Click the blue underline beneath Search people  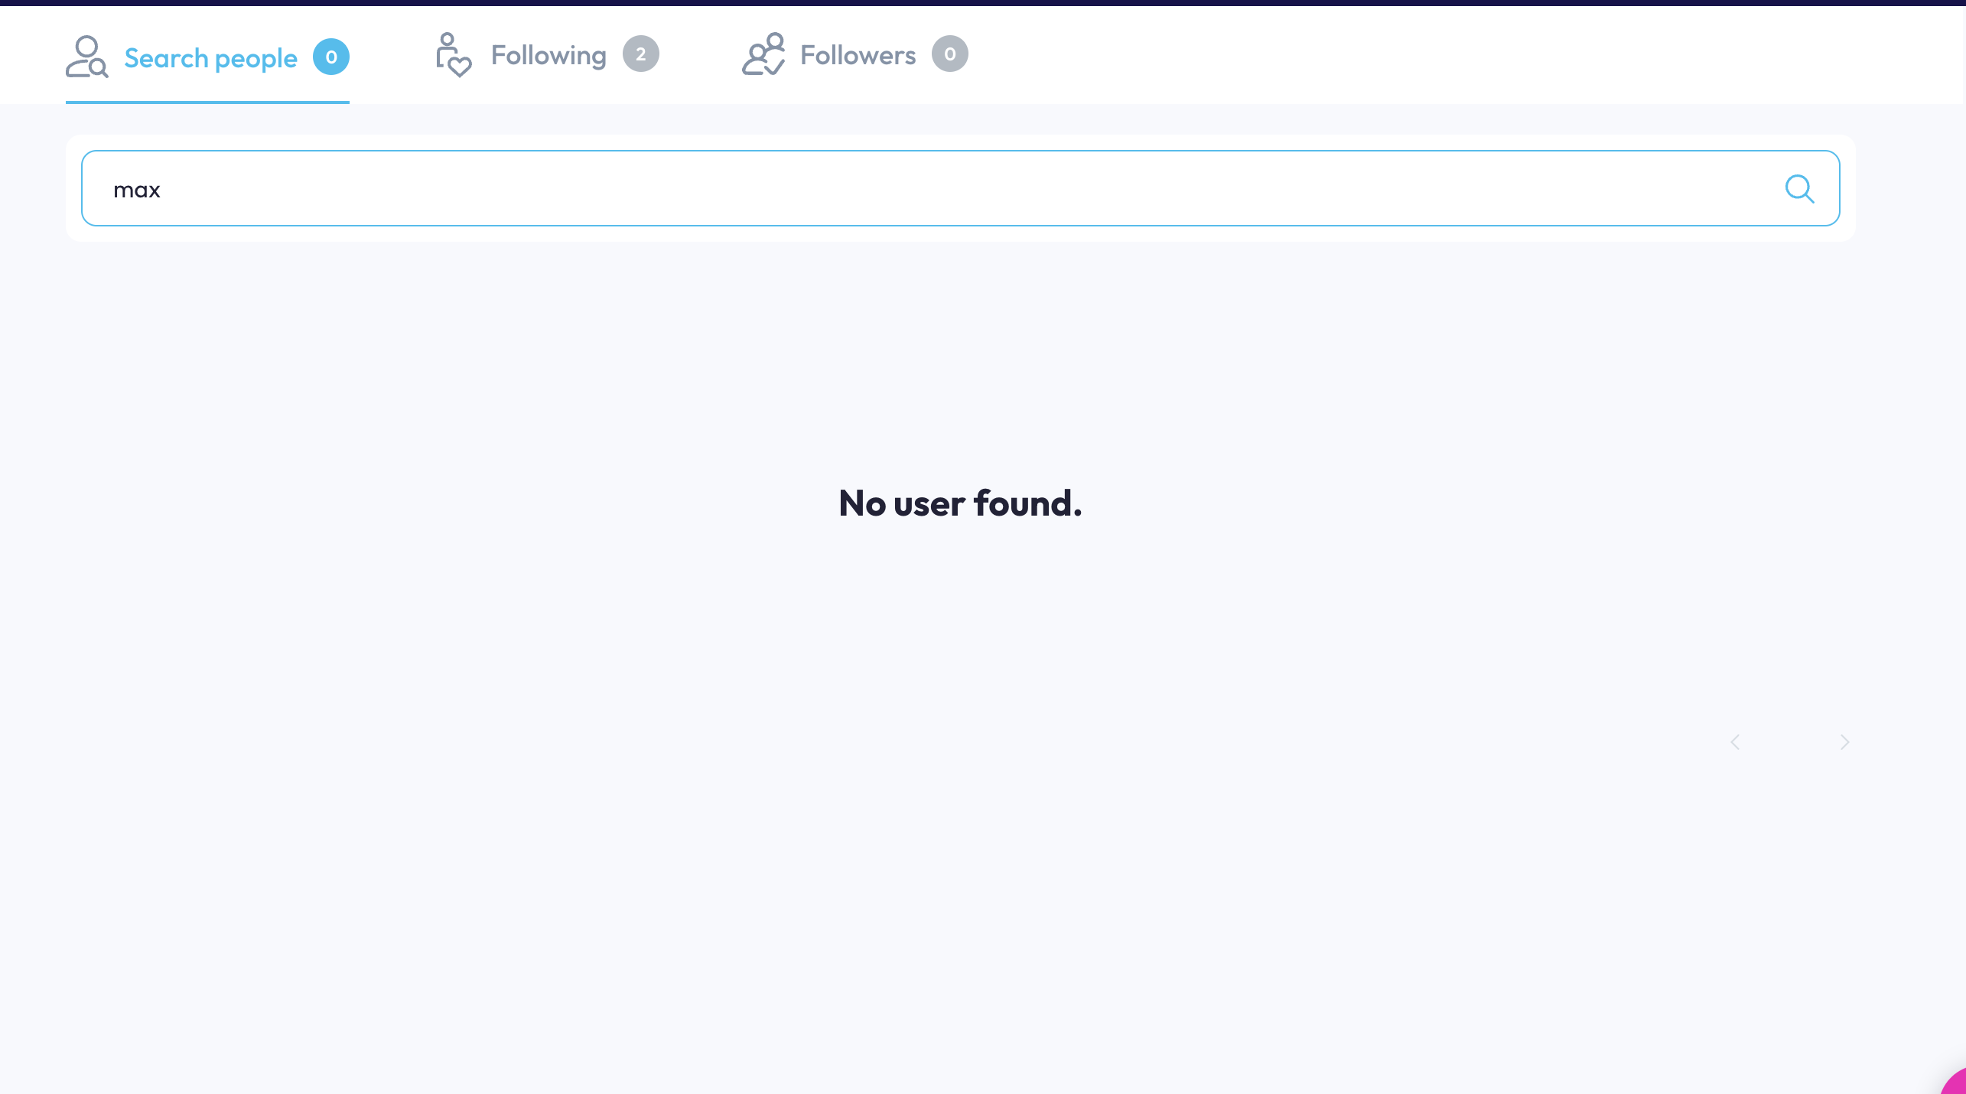207,102
